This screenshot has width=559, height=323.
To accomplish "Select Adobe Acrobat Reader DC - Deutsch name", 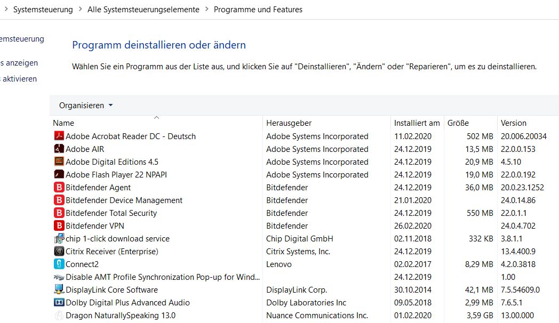I will pos(131,136).
